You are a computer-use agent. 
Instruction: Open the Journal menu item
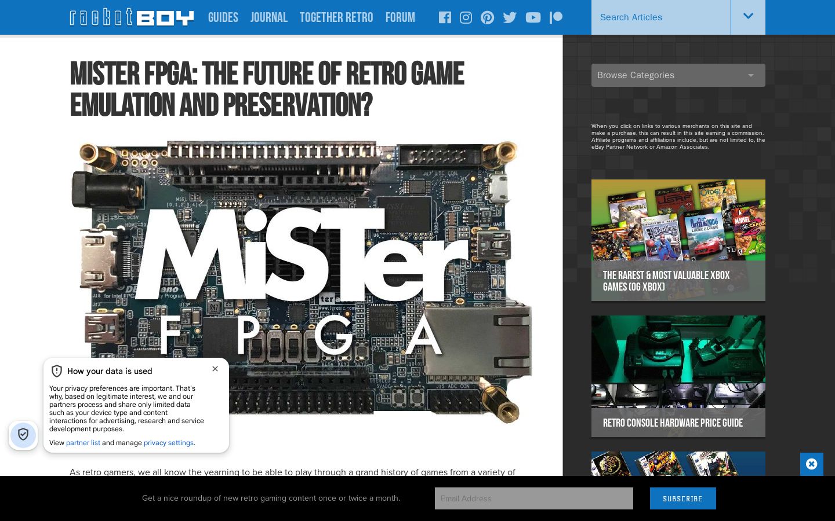point(269,17)
